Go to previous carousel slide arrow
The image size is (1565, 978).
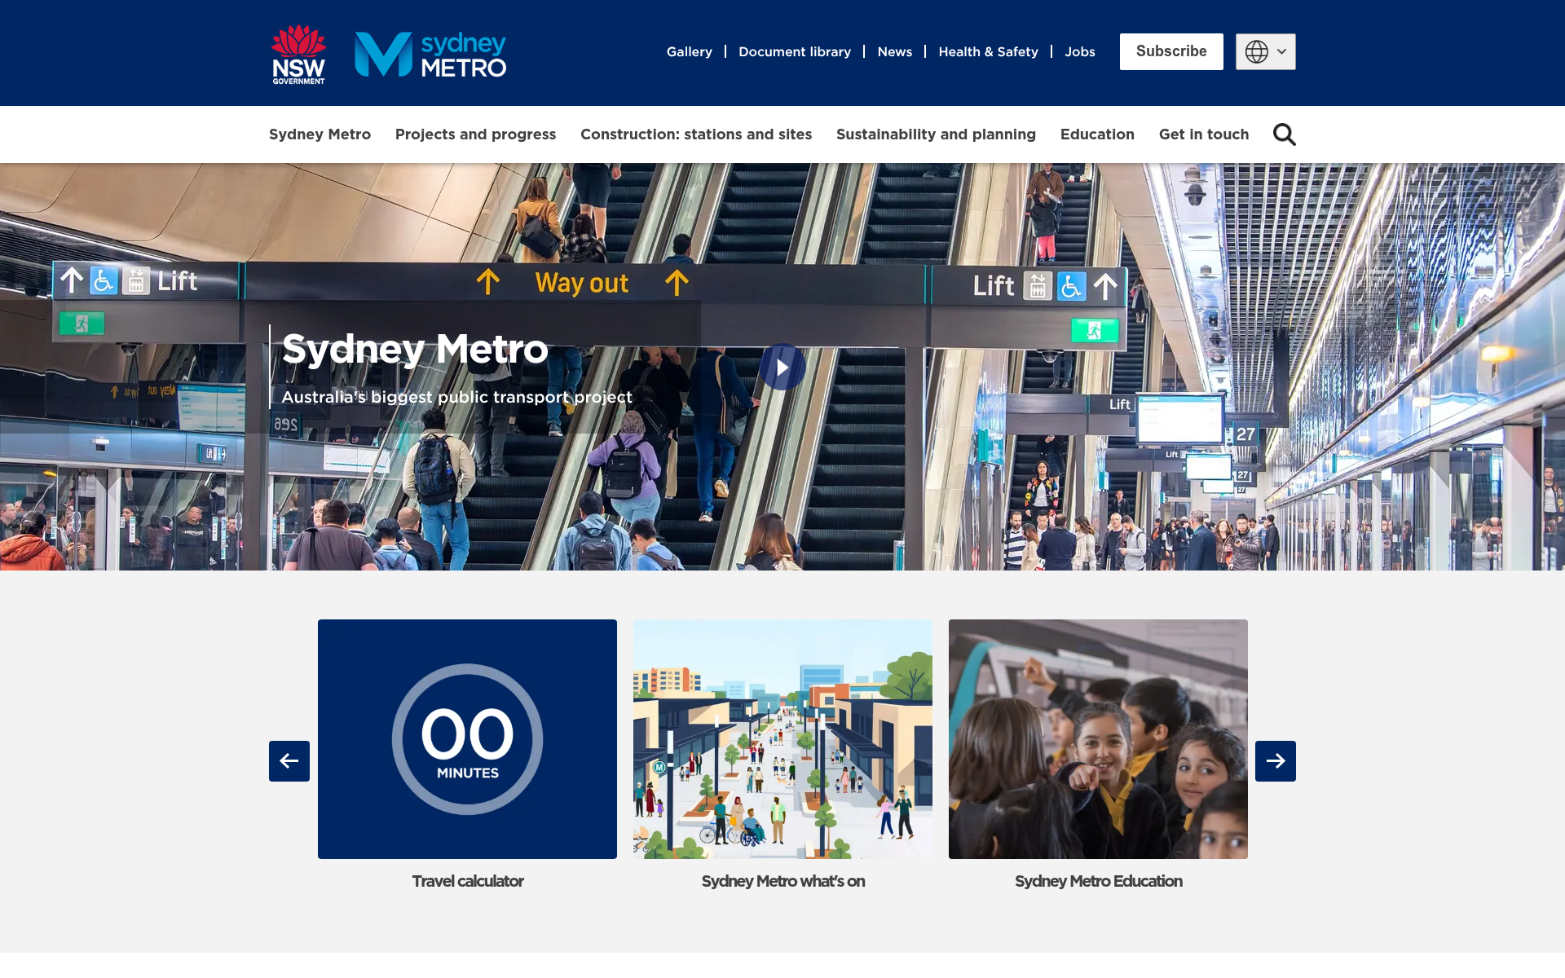tap(289, 761)
